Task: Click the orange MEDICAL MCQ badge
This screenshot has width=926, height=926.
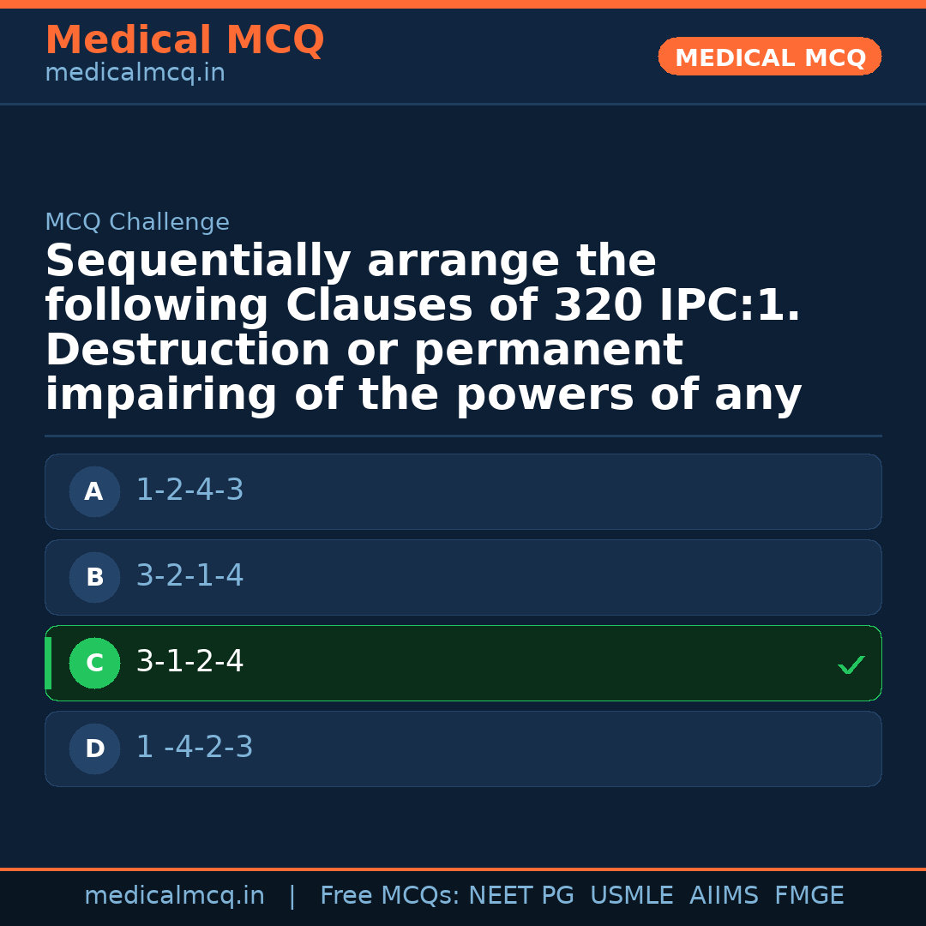Action: coord(769,57)
